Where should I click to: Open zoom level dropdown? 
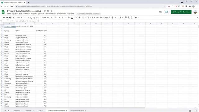point(19,18)
